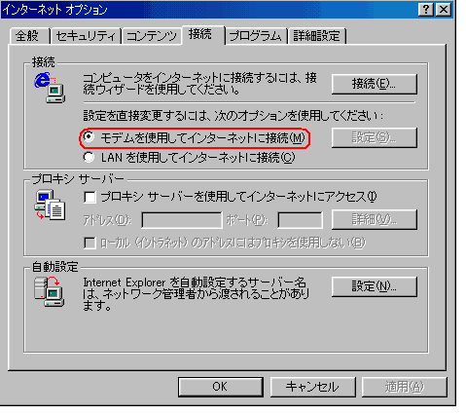Open the セキュリティ tab
466x415 pixels.
point(86,36)
